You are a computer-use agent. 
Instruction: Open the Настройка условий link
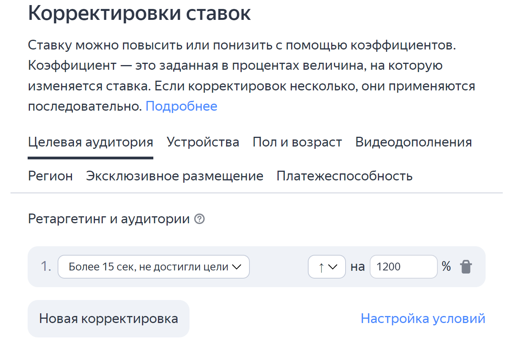pos(423,319)
